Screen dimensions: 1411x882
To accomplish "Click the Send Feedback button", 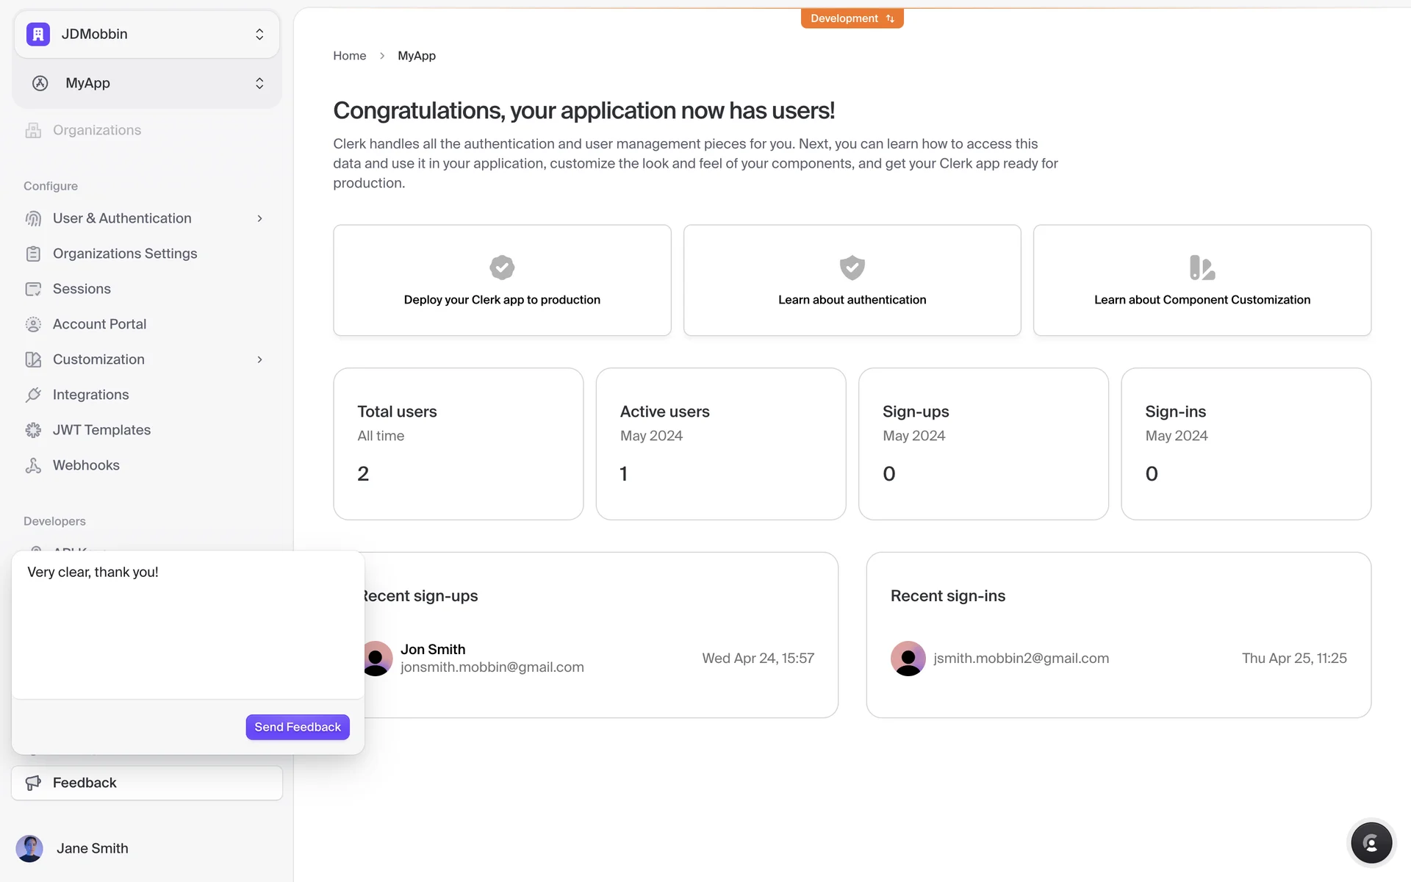I will tap(298, 727).
